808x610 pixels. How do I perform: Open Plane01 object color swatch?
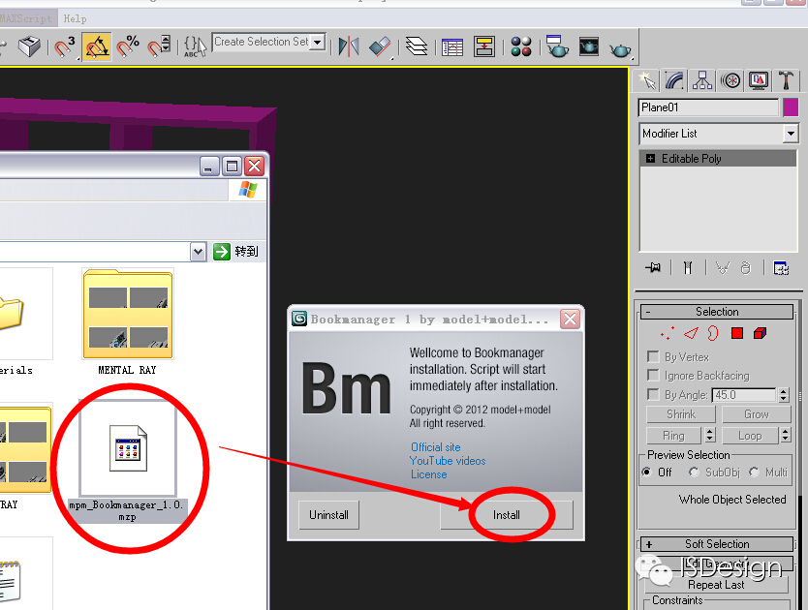791,107
